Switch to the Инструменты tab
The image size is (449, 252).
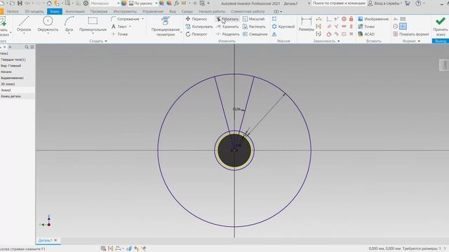[125, 11]
